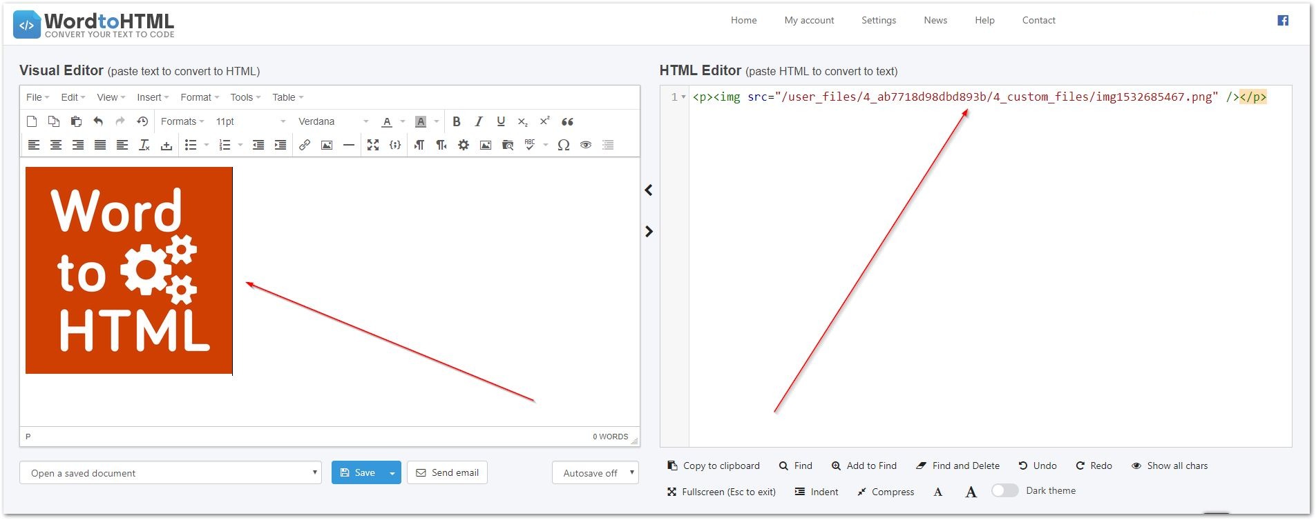Screen dimensions: 1316x520
Task: Open the Edit menu
Action: click(x=73, y=97)
